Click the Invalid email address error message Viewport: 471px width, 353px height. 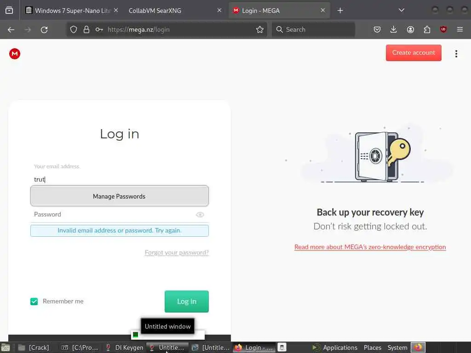tap(120, 231)
